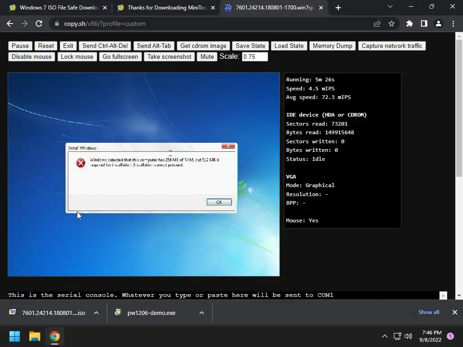The image size is (463, 347).
Task: Open File Explorer from taskbar
Action: (34, 336)
